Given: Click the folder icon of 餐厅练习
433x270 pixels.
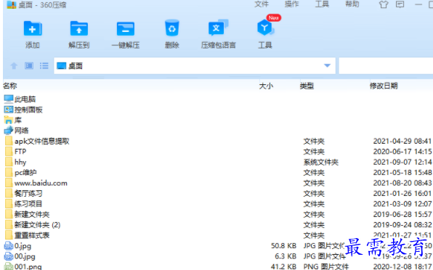Looking at the screenshot, I should coord(9,193).
